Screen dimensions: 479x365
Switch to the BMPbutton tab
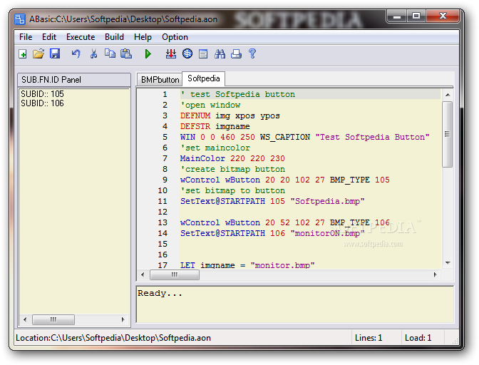click(x=160, y=79)
